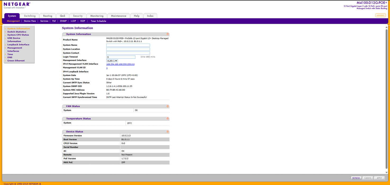Select the Boot Version value B1.0.1.1
Image resolution: width=390 pixels, height=185 pixels.
point(126,140)
